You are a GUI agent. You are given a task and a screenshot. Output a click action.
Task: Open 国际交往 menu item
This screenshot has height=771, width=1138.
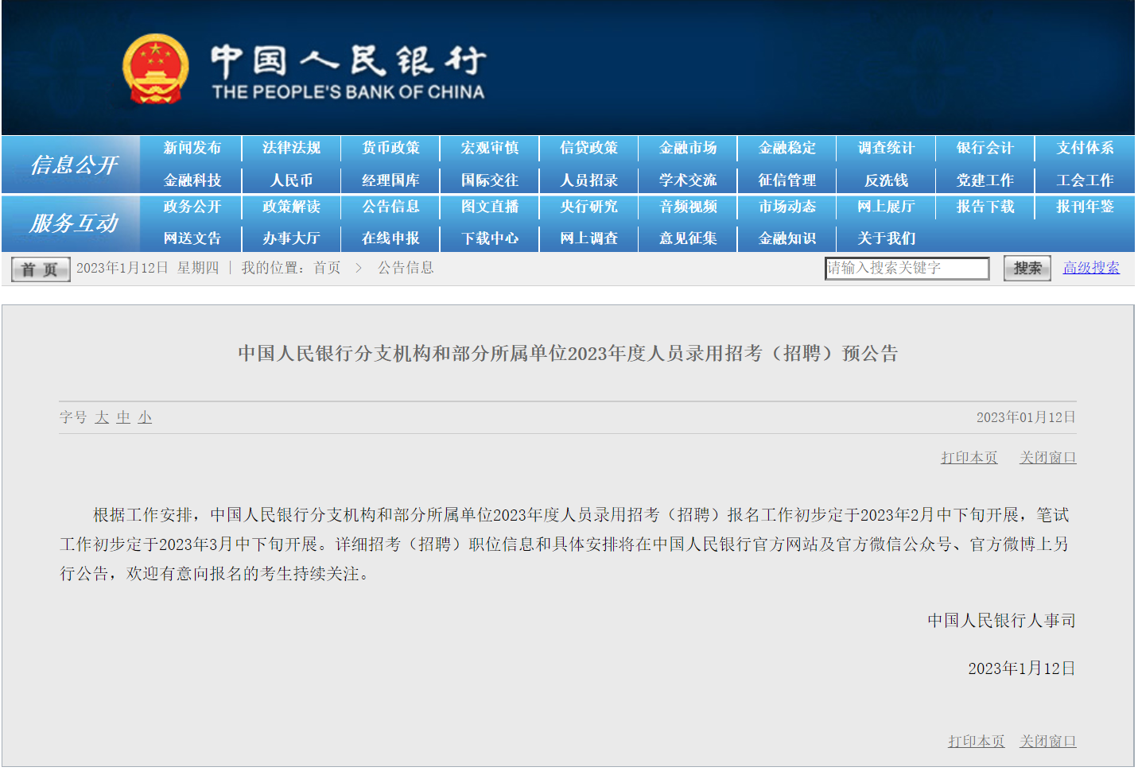(x=490, y=180)
